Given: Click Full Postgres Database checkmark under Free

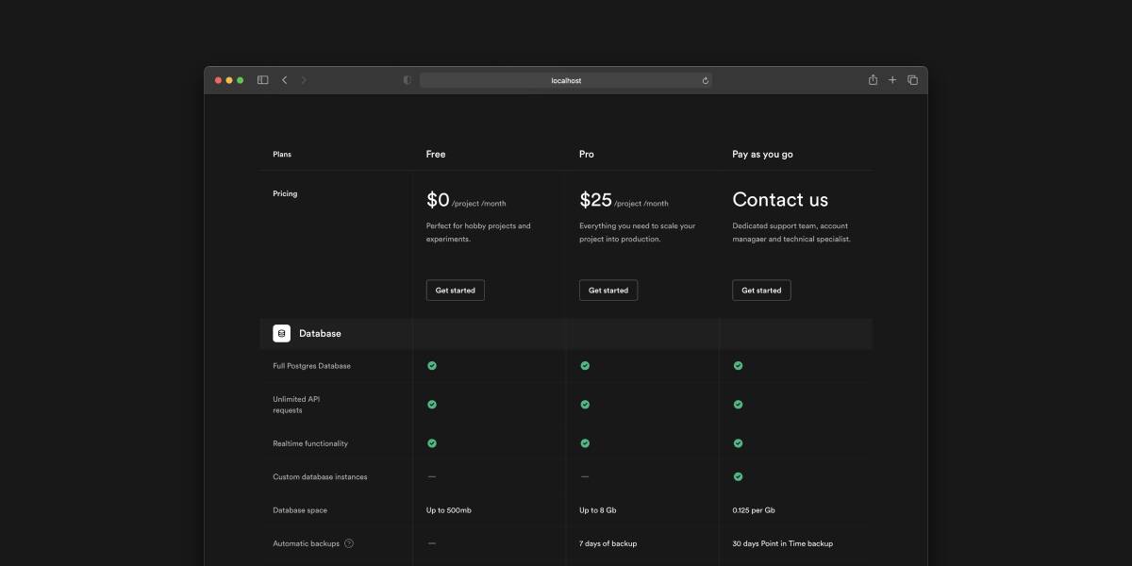Looking at the screenshot, I should (432, 365).
